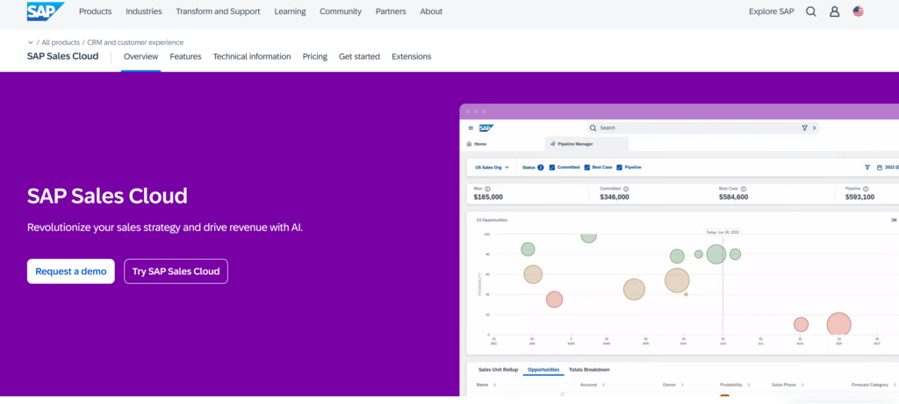Uncheck the Best Case status checkbox
This screenshot has height=404, width=899.
tap(587, 168)
